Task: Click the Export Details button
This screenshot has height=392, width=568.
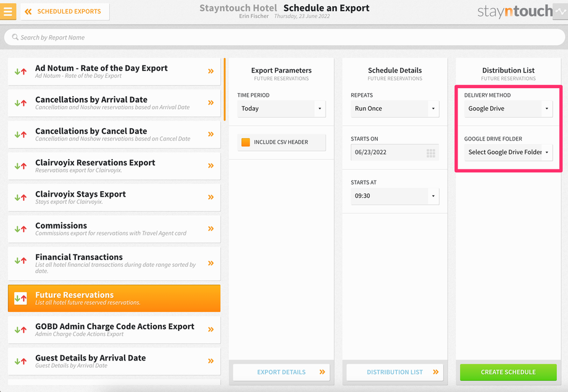Action: (282, 372)
